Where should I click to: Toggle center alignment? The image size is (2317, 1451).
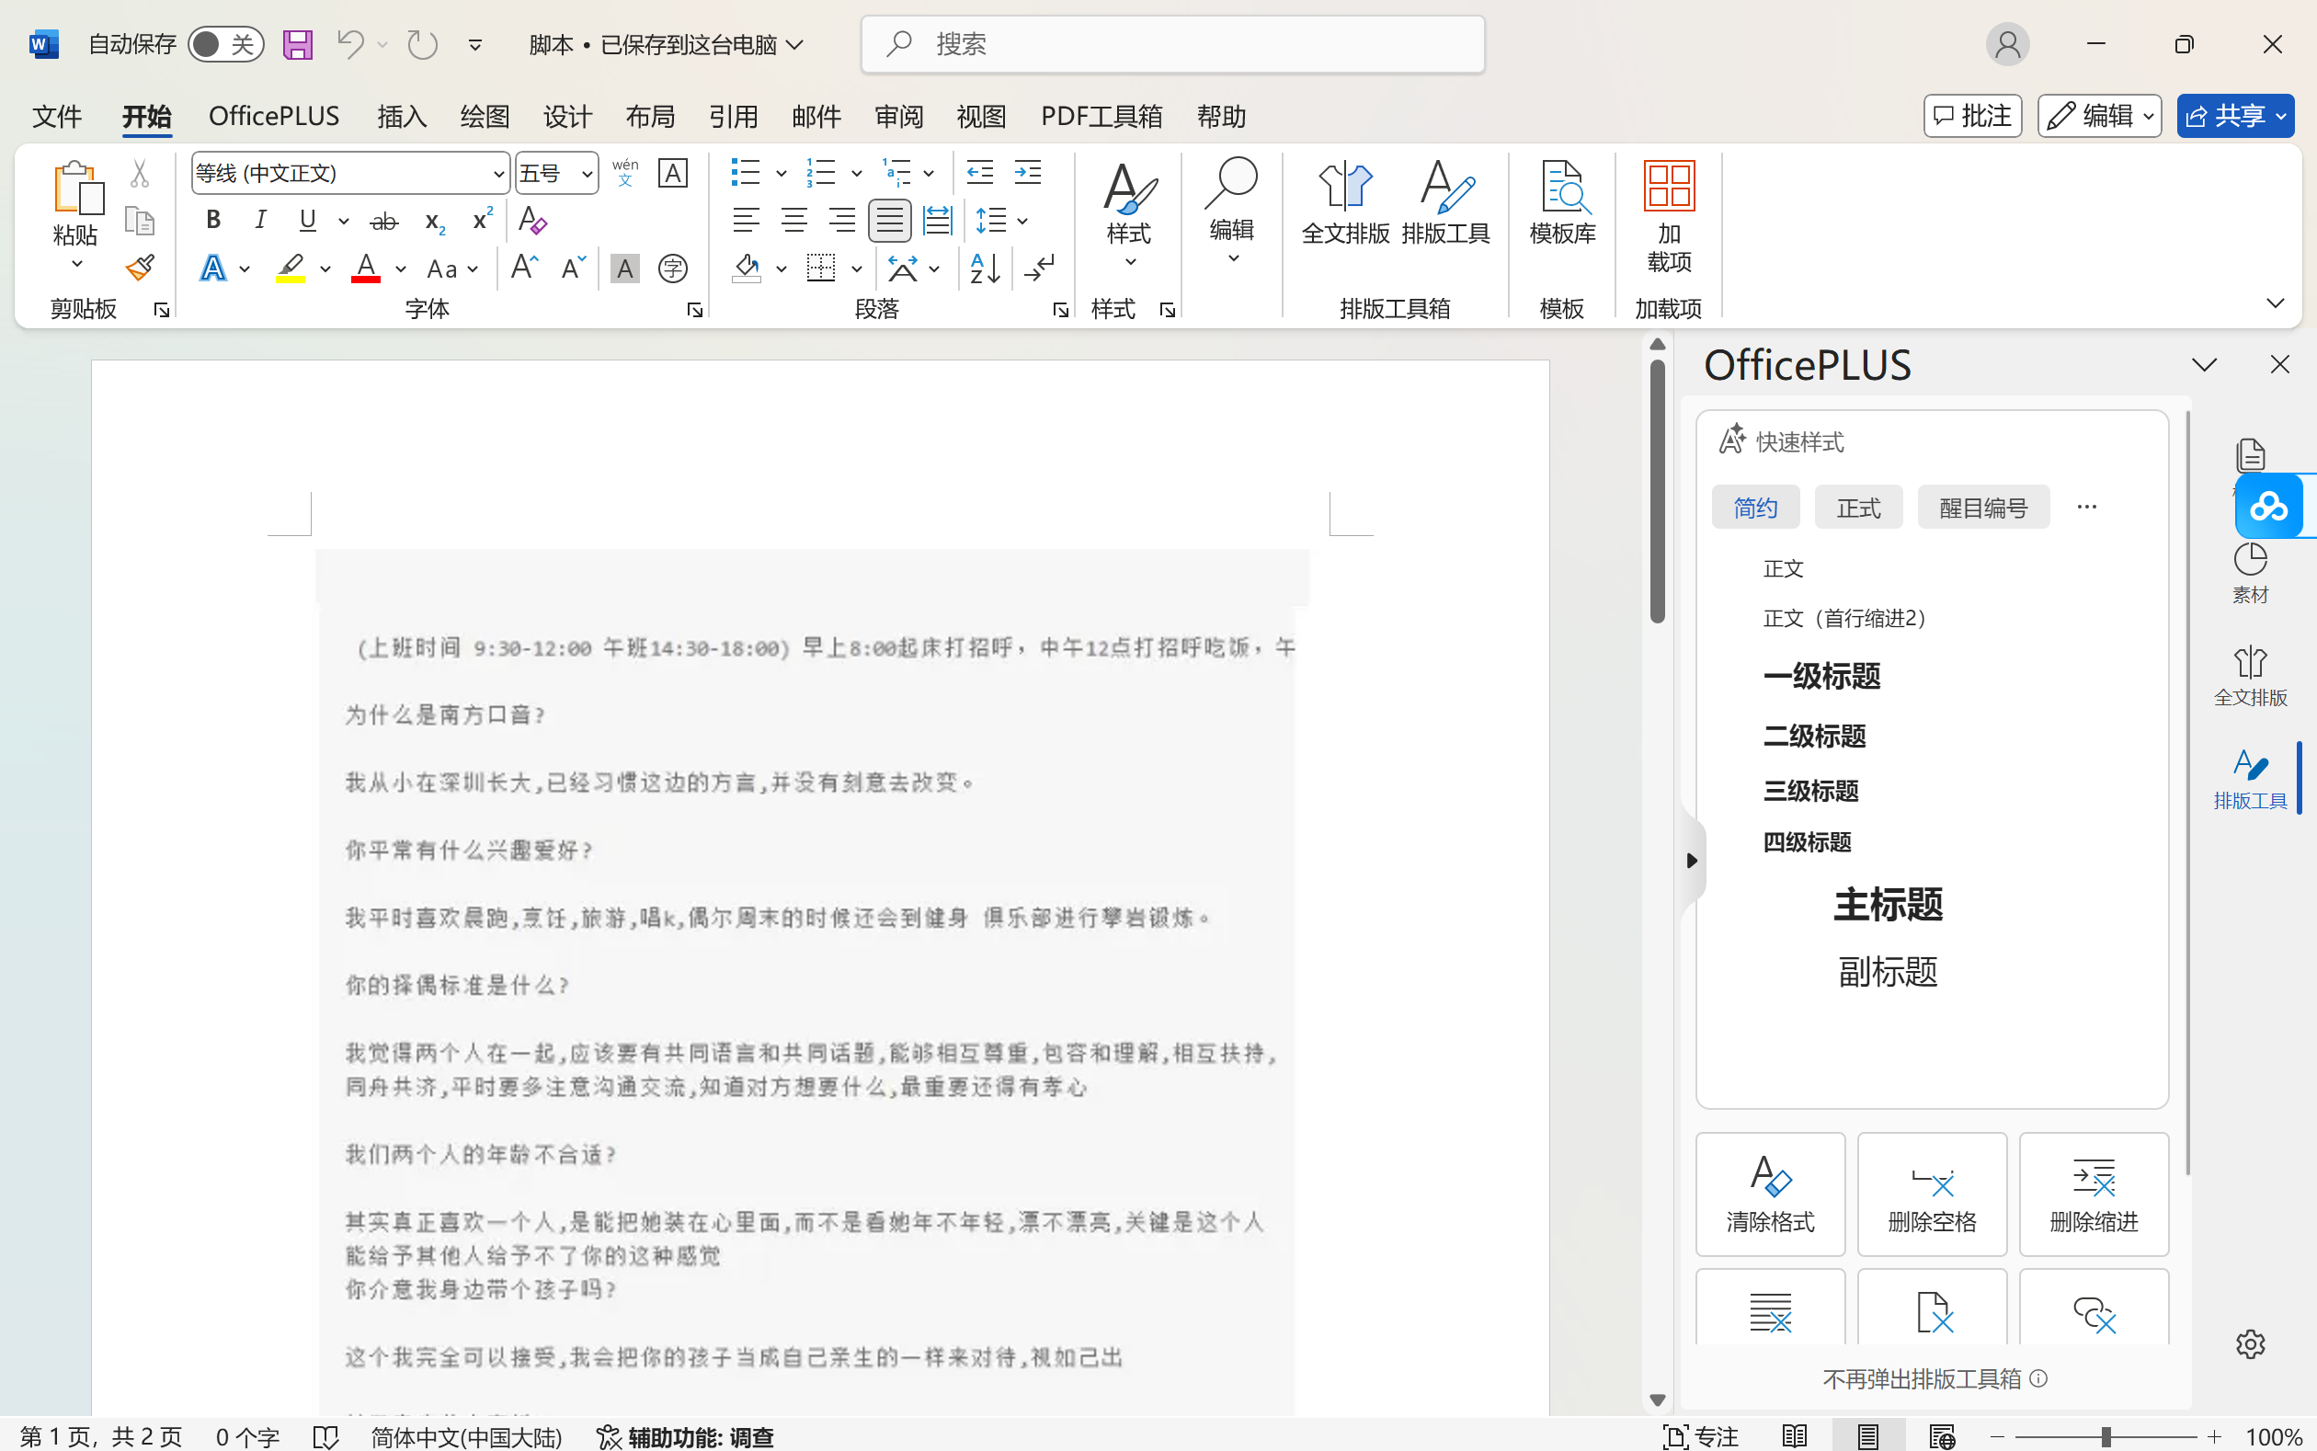(x=793, y=221)
